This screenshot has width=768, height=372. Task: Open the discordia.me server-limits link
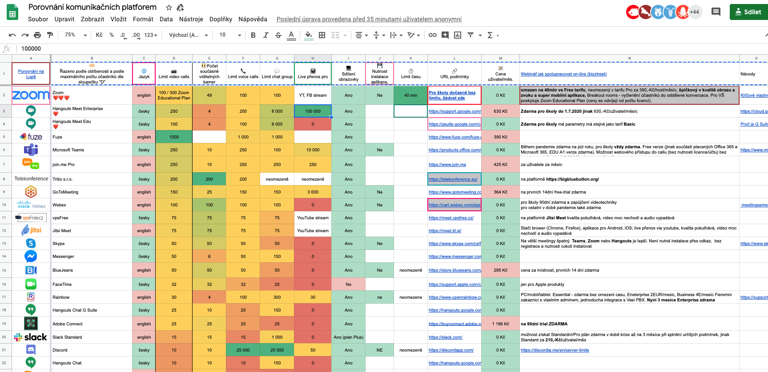tap(555, 350)
